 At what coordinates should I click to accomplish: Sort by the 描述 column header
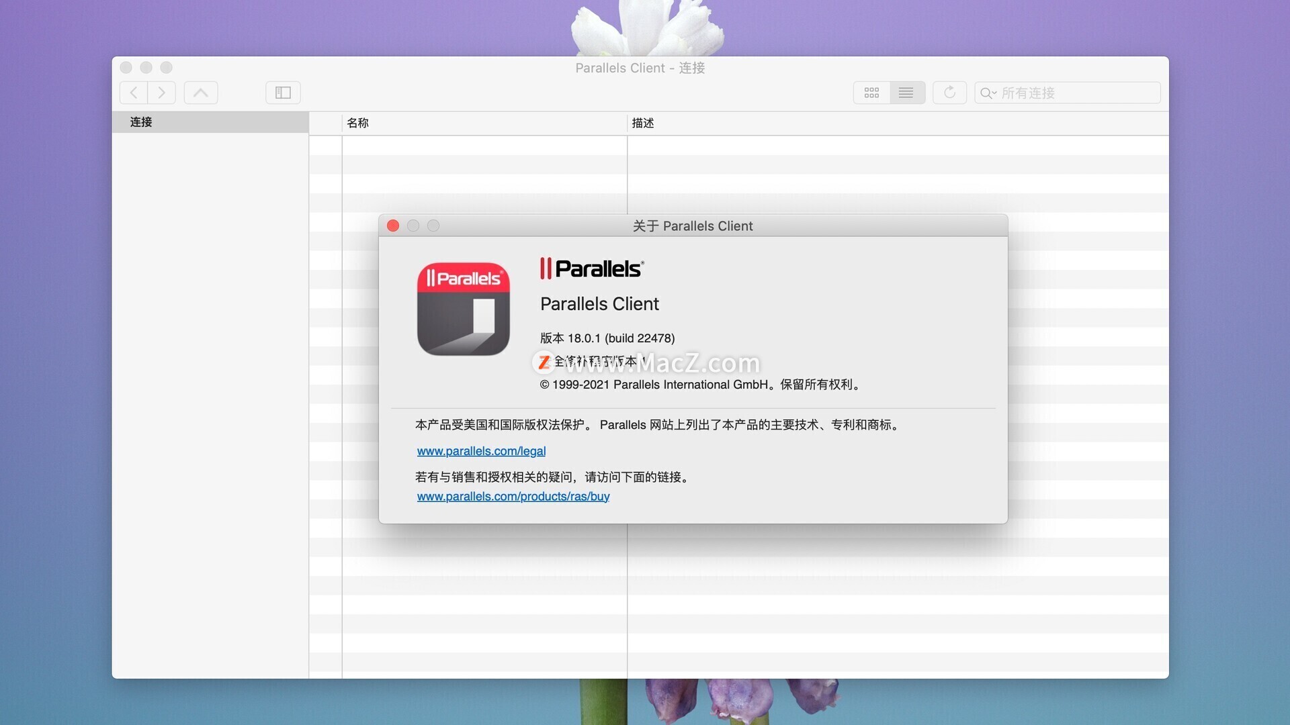point(898,123)
